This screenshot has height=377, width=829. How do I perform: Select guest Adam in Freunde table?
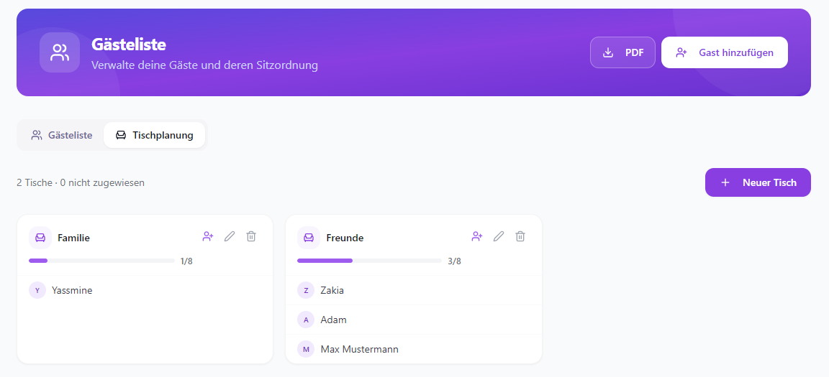tap(414, 320)
